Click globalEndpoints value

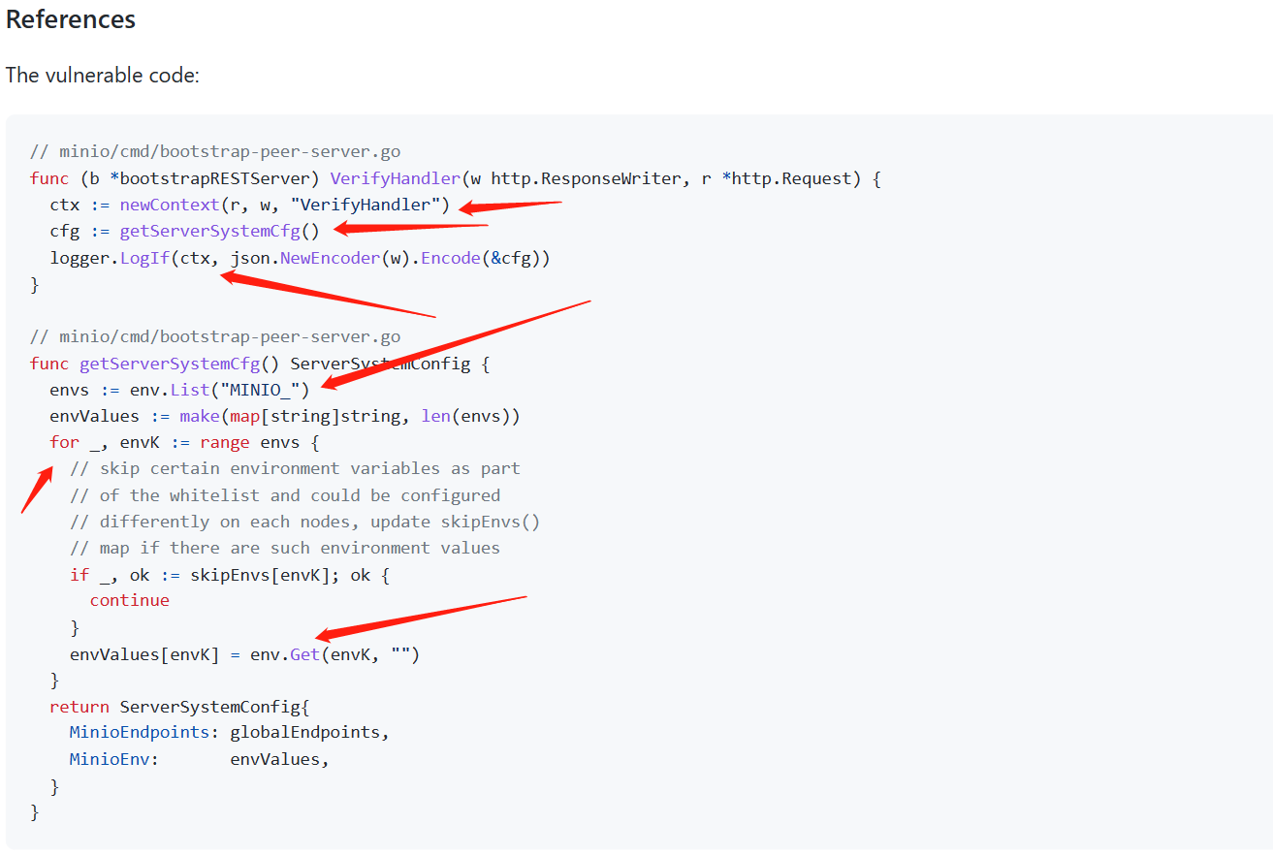coord(304,732)
